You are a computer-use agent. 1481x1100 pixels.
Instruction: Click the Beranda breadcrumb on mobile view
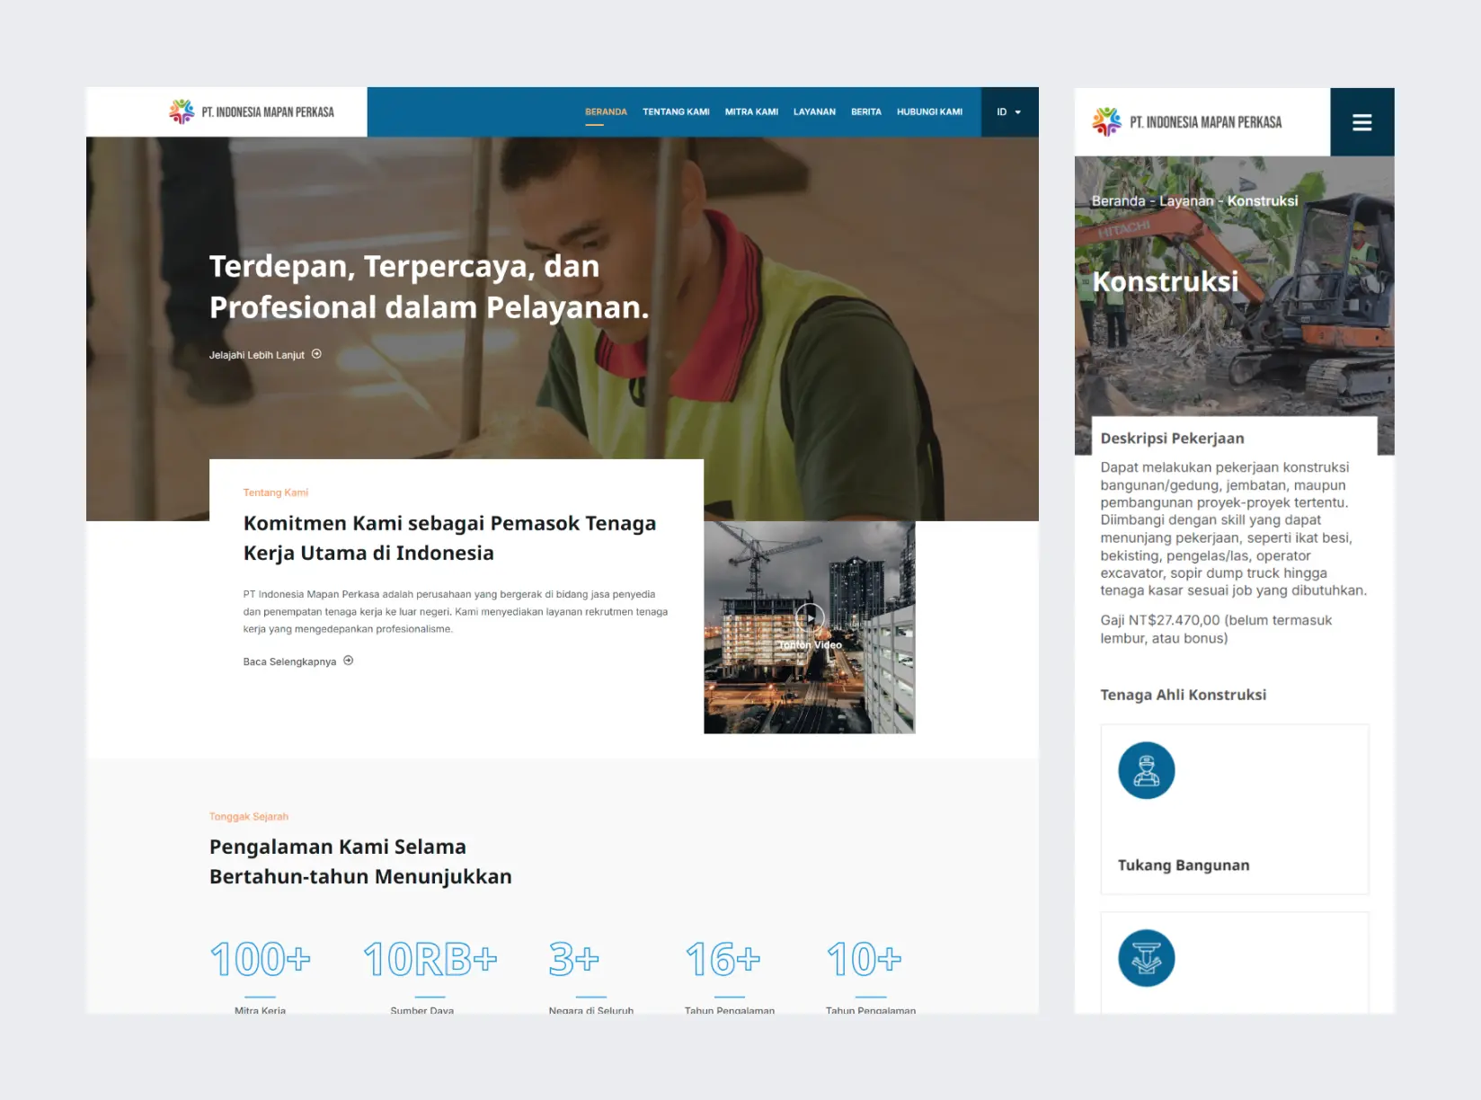[1118, 201]
